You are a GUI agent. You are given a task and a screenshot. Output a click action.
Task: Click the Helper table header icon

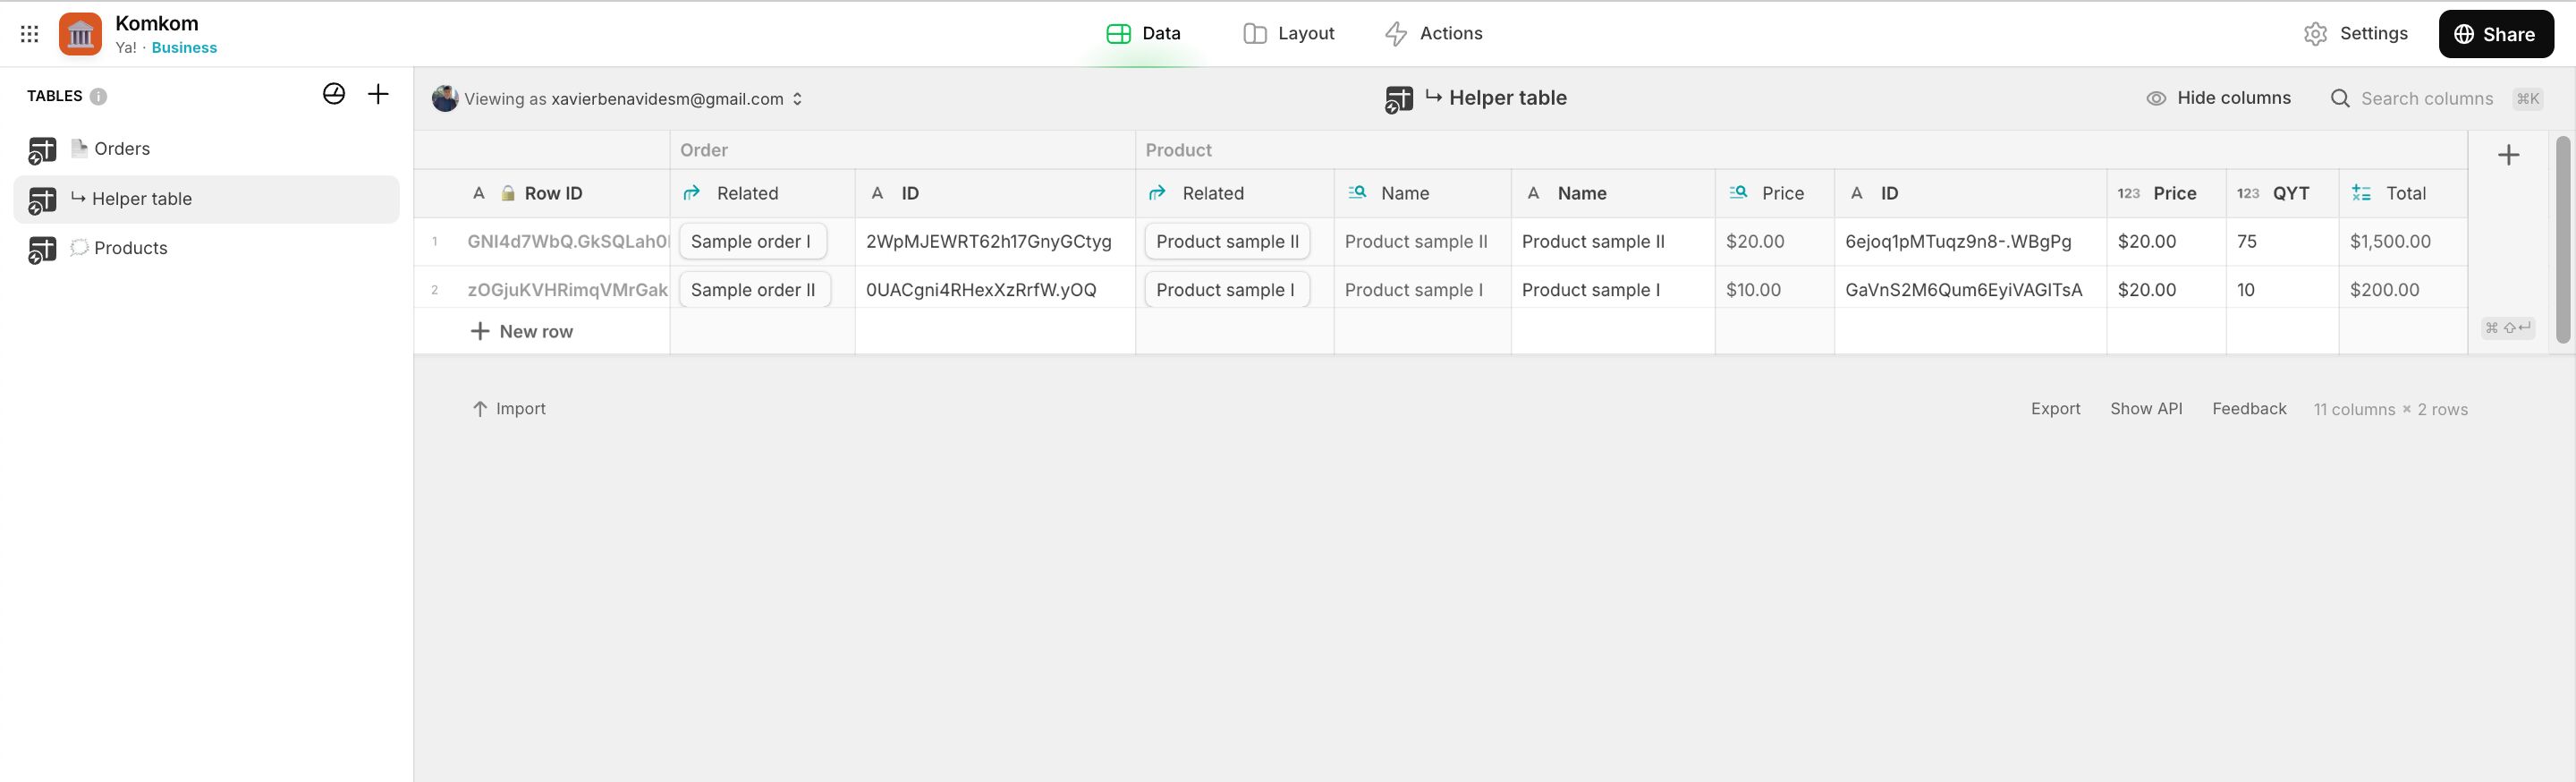(1399, 99)
